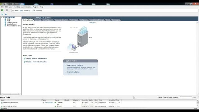Switch to the Summary tab

[38, 20]
